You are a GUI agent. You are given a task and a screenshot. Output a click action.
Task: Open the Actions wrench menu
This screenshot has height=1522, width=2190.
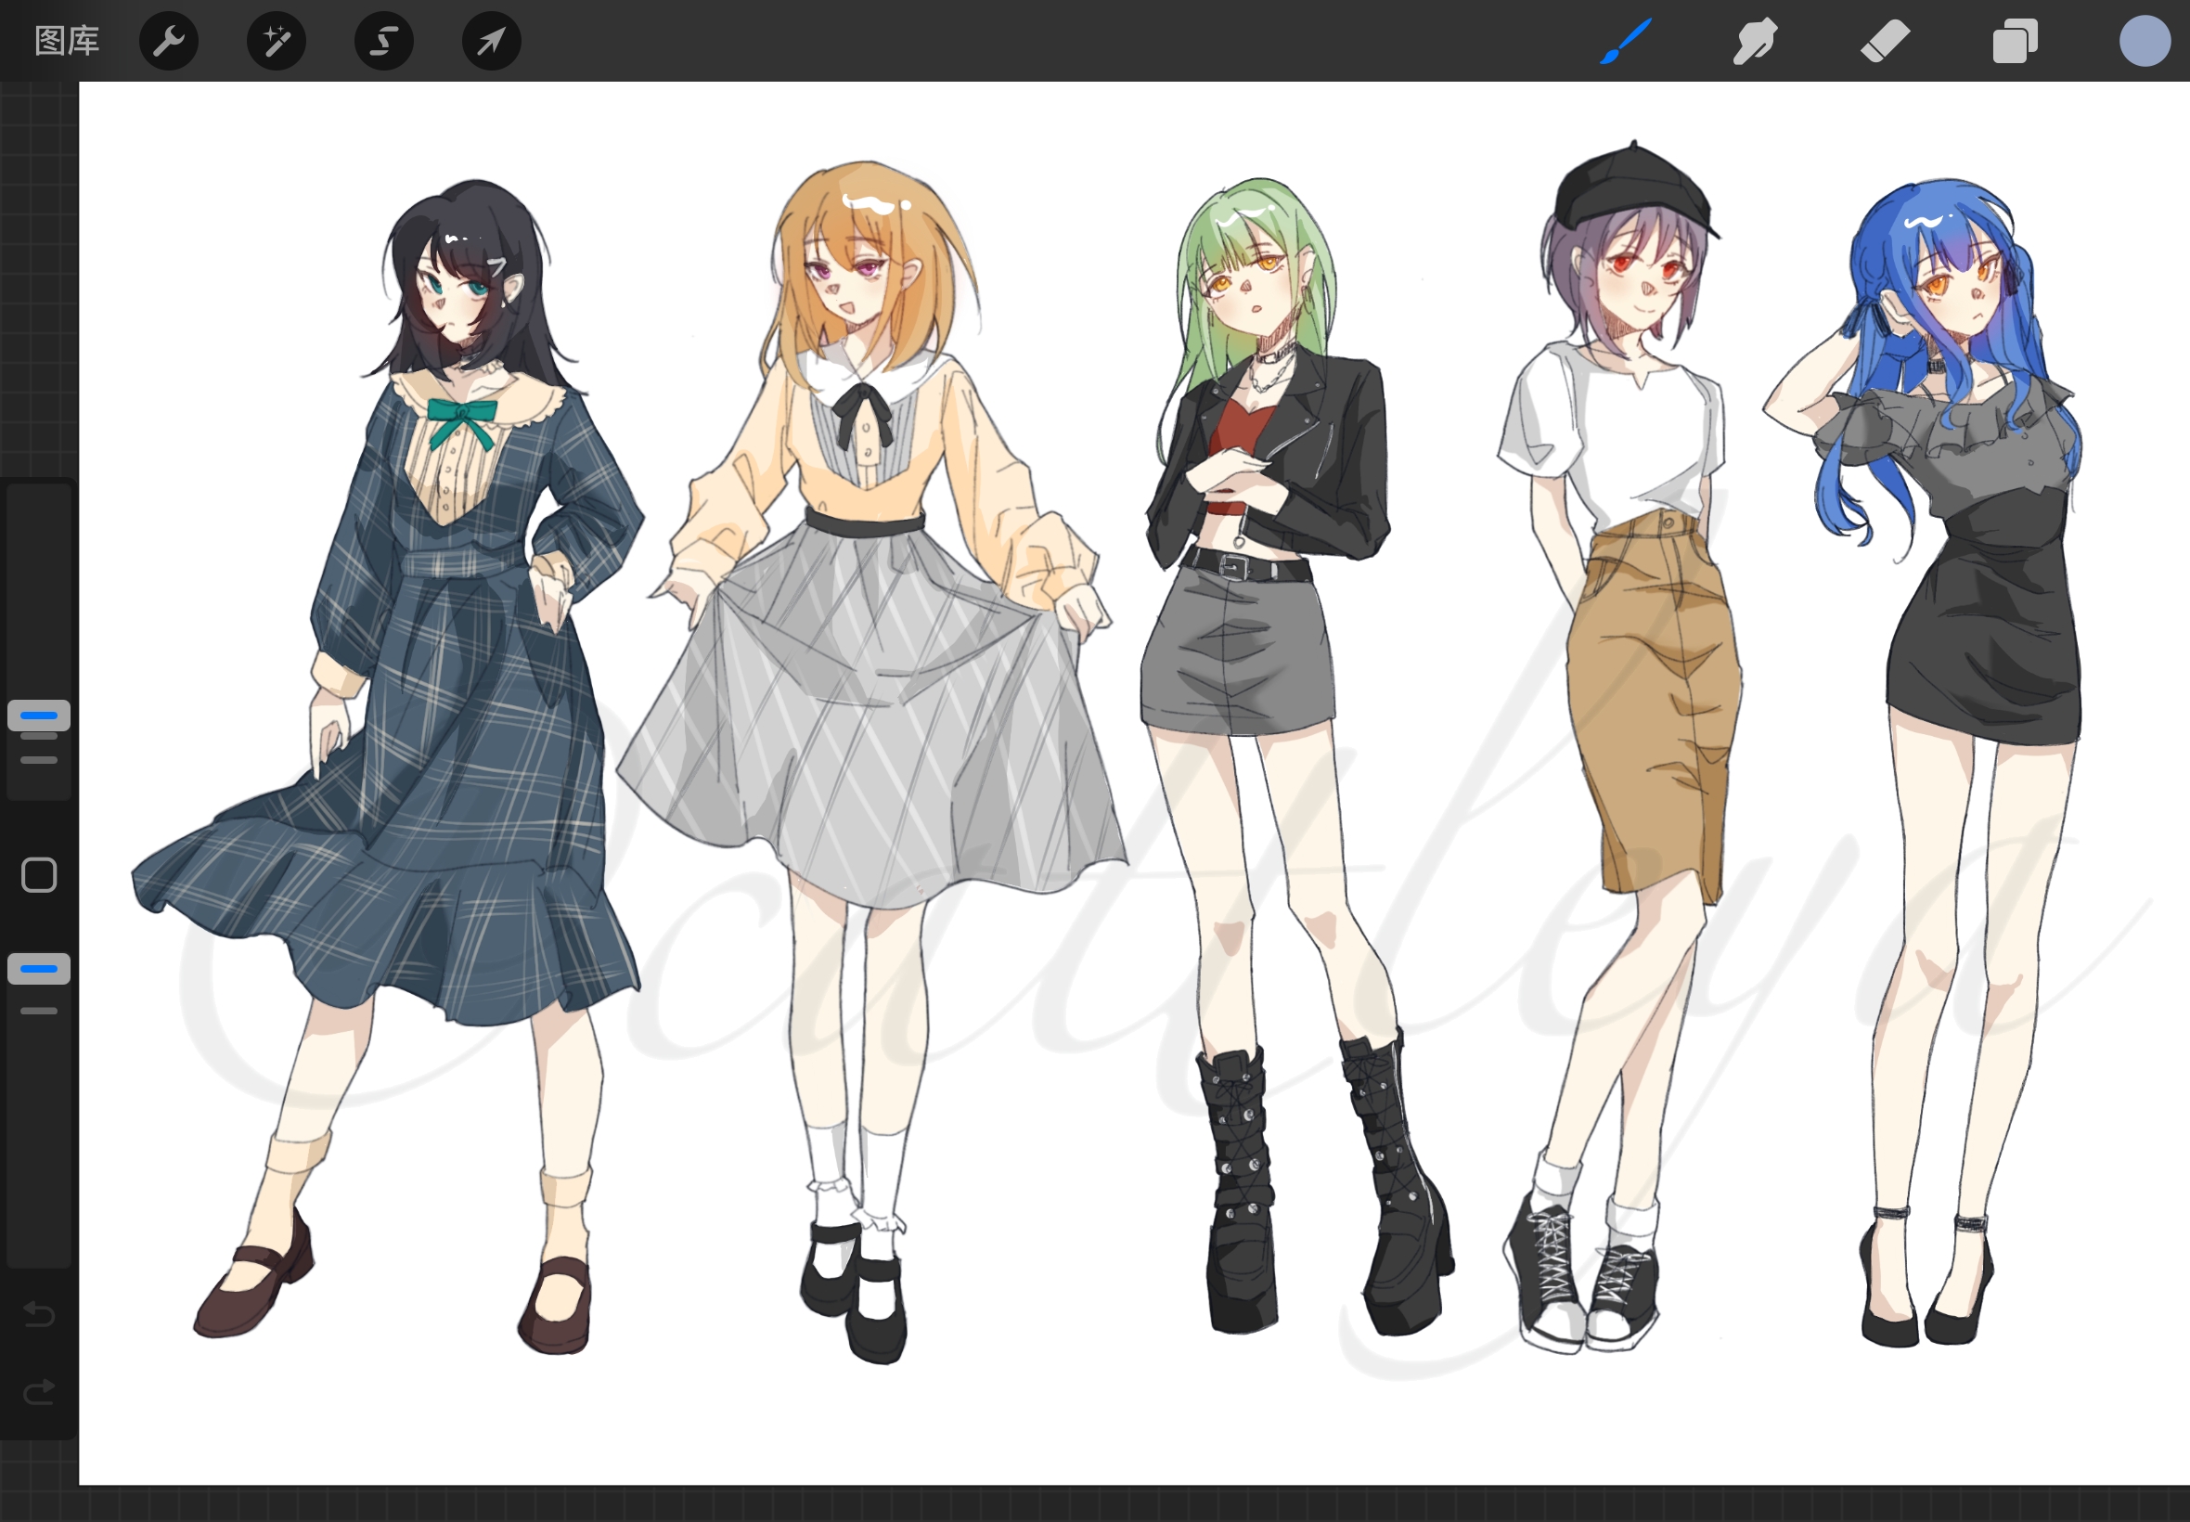(x=169, y=41)
